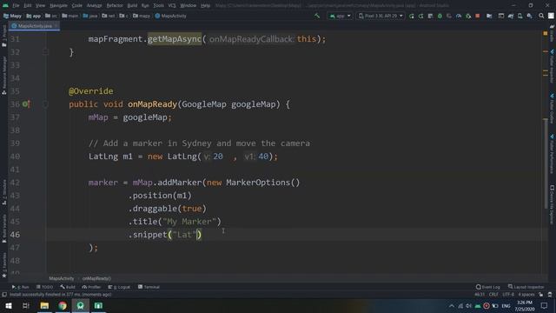
Task: Click the override gutter icon on line 36
Action: pos(26,104)
